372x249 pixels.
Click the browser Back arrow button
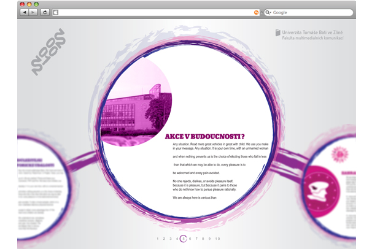point(23,12)
